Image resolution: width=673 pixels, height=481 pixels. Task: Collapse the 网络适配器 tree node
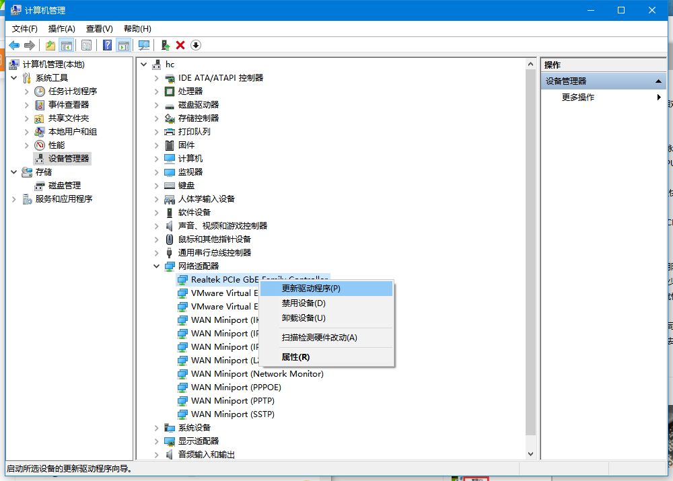click(x=157, y=266)
